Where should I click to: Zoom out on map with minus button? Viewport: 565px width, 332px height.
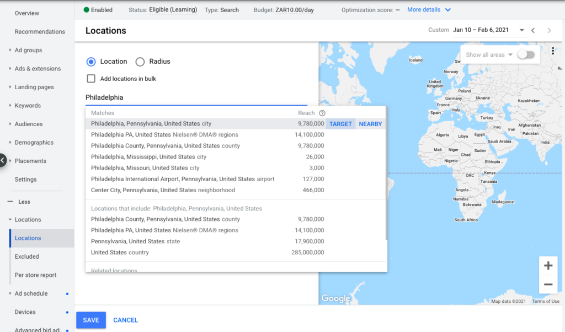(548, 284)
